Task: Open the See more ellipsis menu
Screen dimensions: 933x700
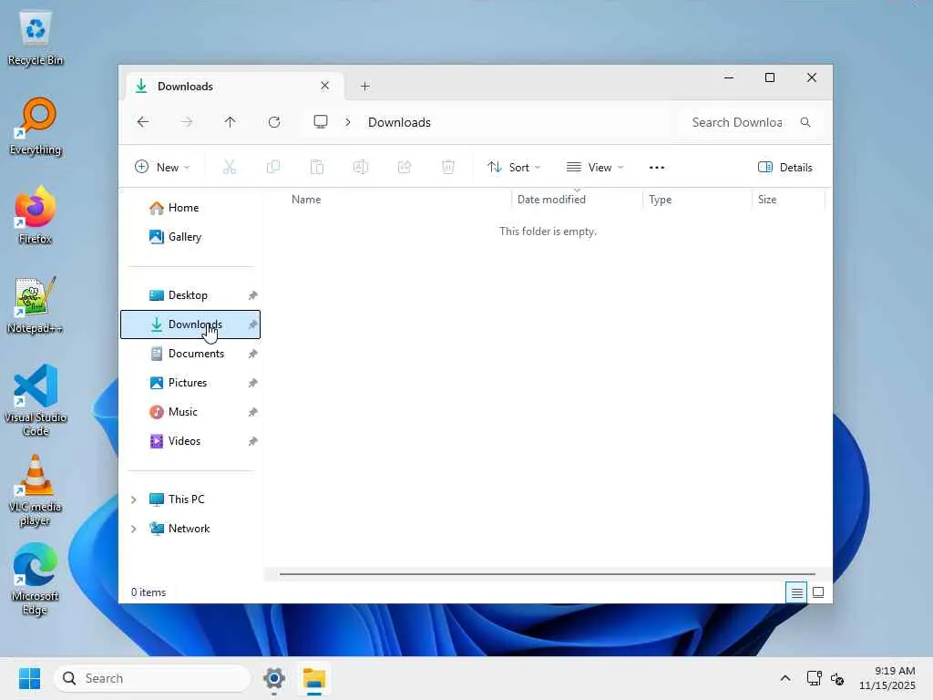Action: 657,168
